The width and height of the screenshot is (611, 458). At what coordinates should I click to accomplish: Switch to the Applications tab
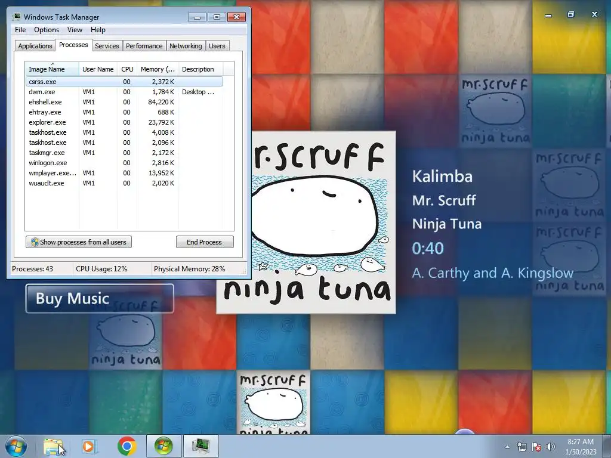point(35,46)
